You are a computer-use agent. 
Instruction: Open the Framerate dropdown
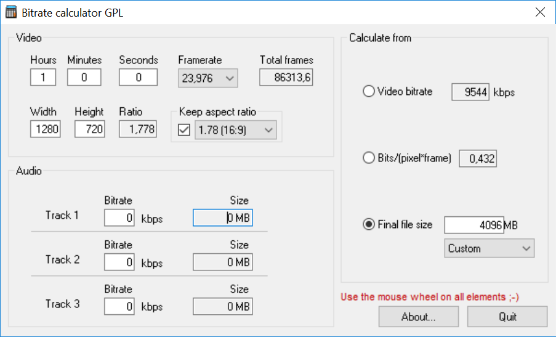[207, 78]
